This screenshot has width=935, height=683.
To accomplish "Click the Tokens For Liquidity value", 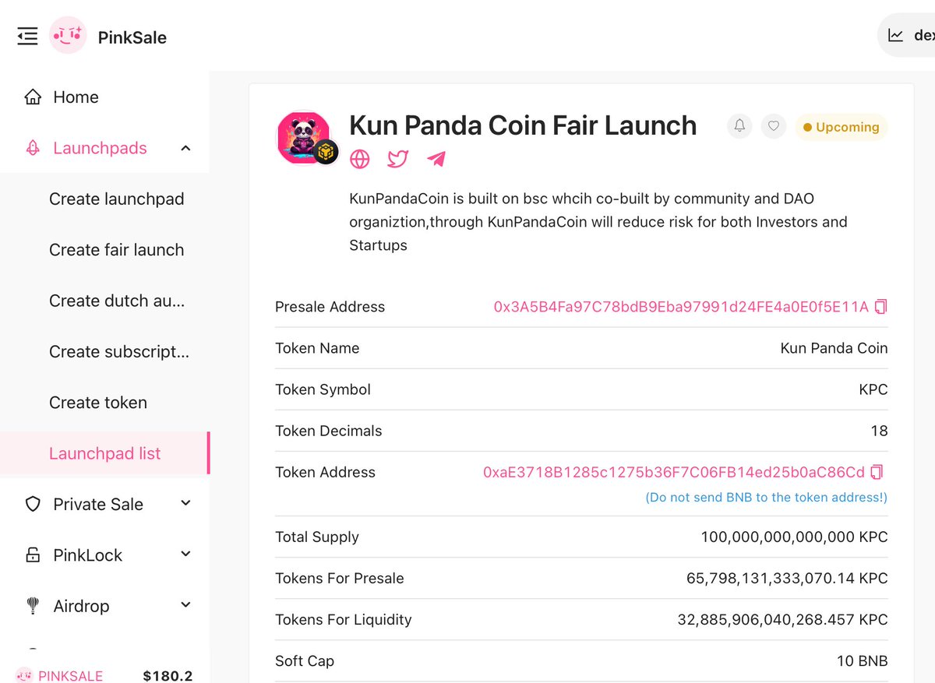I will click(x=782, y=620).
